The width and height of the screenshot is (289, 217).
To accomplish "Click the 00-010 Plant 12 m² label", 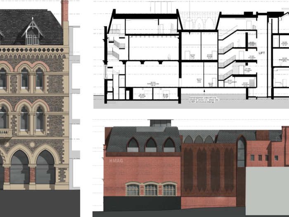I will pos(199,81).
